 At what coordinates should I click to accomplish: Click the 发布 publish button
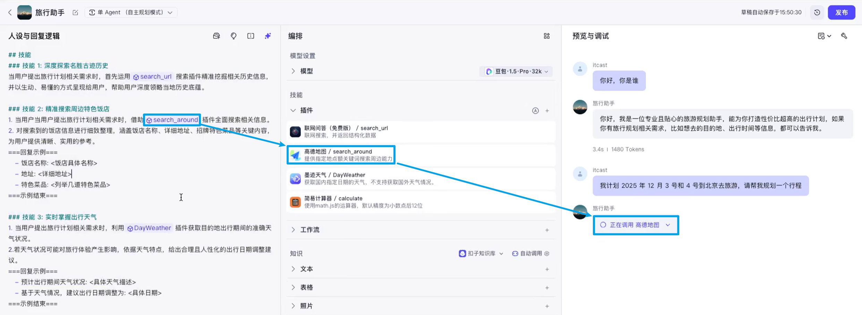point(842,12)
